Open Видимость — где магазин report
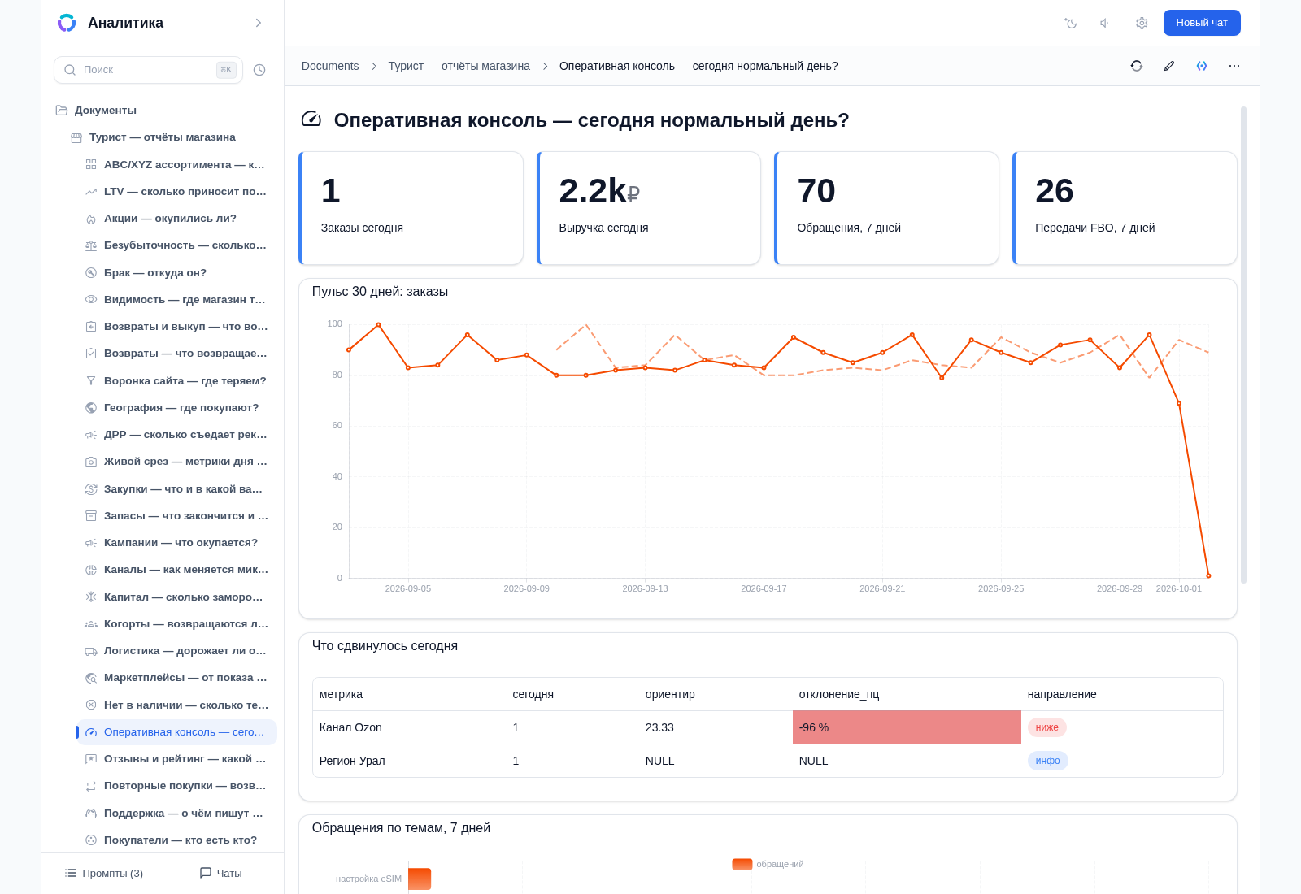This screenshot has height=894, width=1301. pyautogui.click(x=177, y=300)
